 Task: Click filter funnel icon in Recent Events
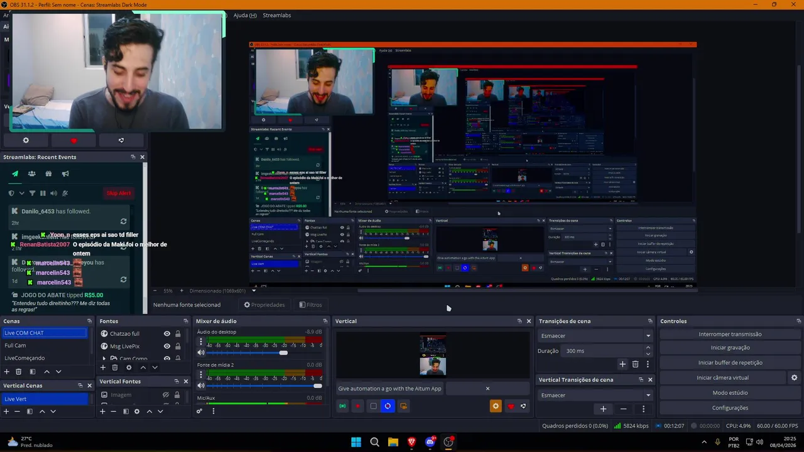31,193
